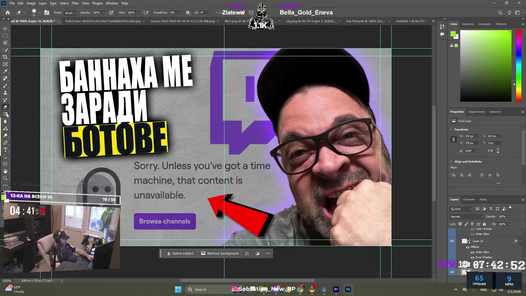Select the Eyedropper tool

(5, 72)
